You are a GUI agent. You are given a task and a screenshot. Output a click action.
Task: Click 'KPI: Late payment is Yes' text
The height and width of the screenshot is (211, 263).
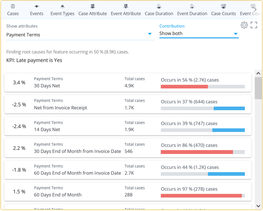[34, 60]
